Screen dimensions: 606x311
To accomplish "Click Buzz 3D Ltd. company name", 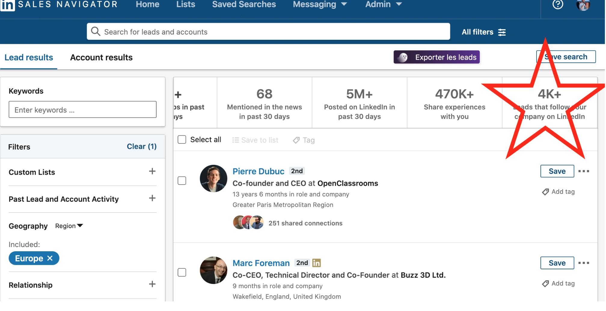I will [x=423, y=275].
